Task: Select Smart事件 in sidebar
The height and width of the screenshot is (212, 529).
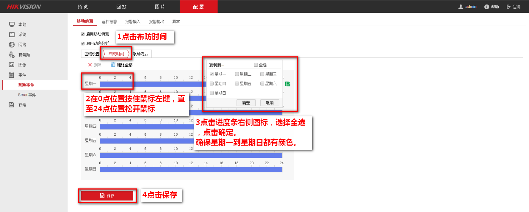Action: click(27, 95)
